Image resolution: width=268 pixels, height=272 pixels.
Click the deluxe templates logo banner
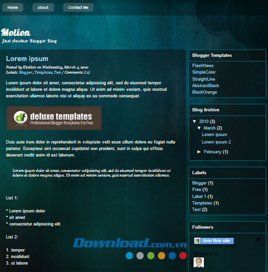click(54, 118)
